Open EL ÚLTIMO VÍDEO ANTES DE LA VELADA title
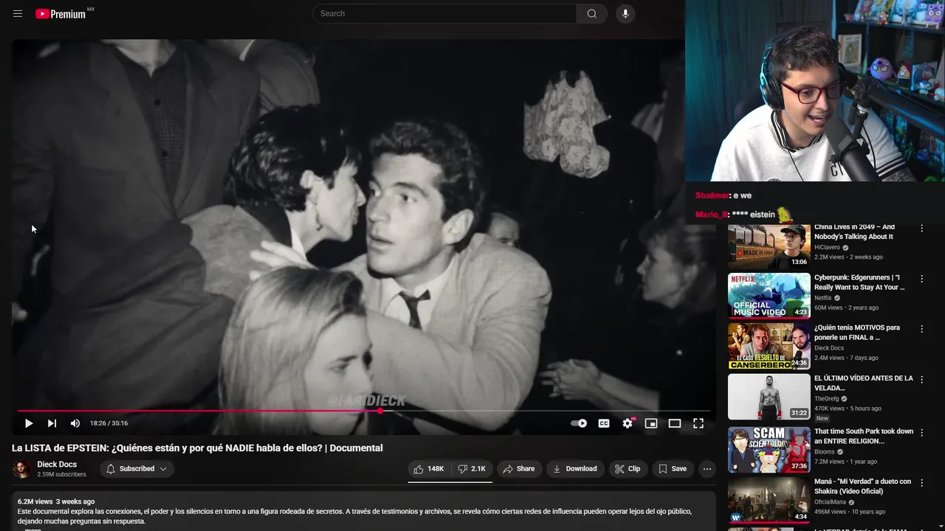Screen dimensions: 945x531 [x=864, y=383]
